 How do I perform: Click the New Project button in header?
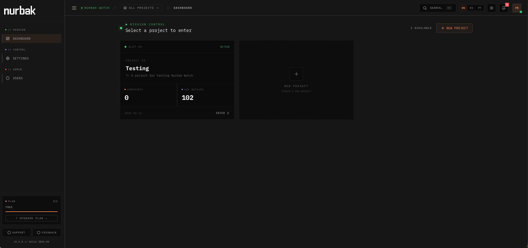[x=454, y=28]
